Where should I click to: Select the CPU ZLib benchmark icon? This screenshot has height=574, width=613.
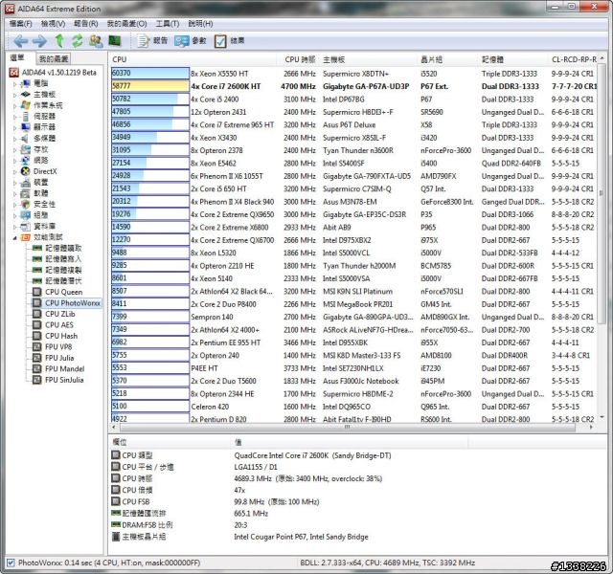(37, 314)
